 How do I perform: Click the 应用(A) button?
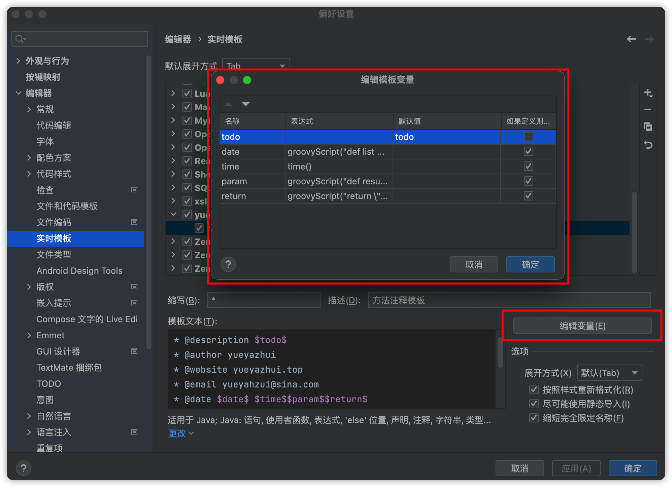(576, 468)
